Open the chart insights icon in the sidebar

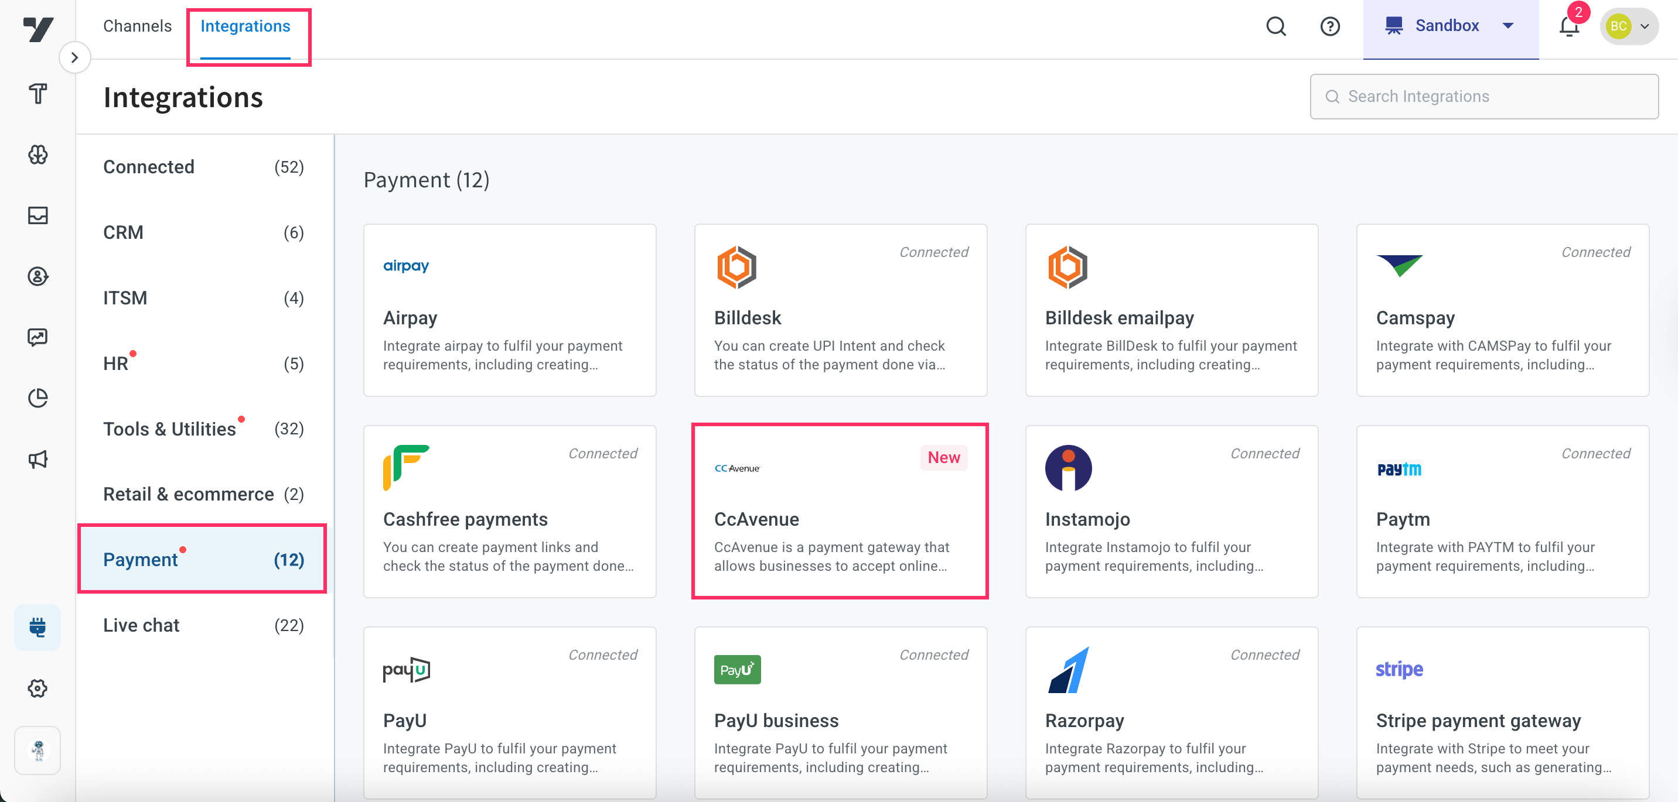coord(37,337)
